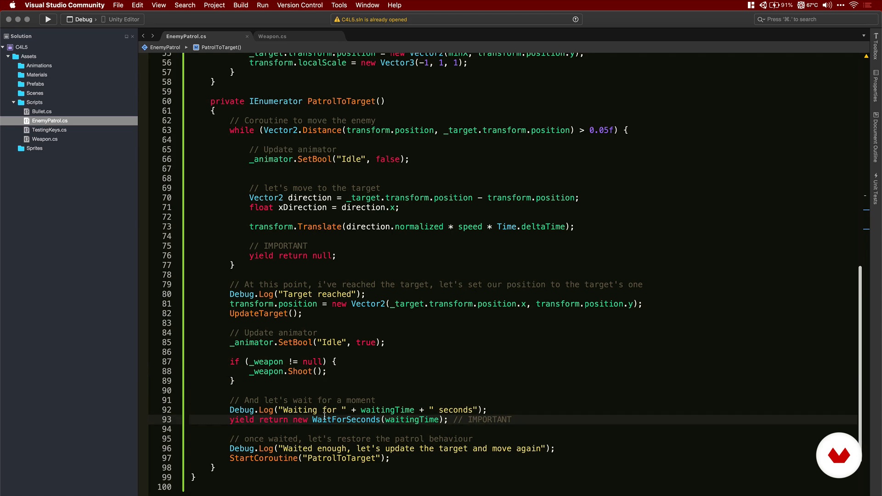Collapse the Scripts folder
This screenshot has width=882, height=496.
[13, 102]
